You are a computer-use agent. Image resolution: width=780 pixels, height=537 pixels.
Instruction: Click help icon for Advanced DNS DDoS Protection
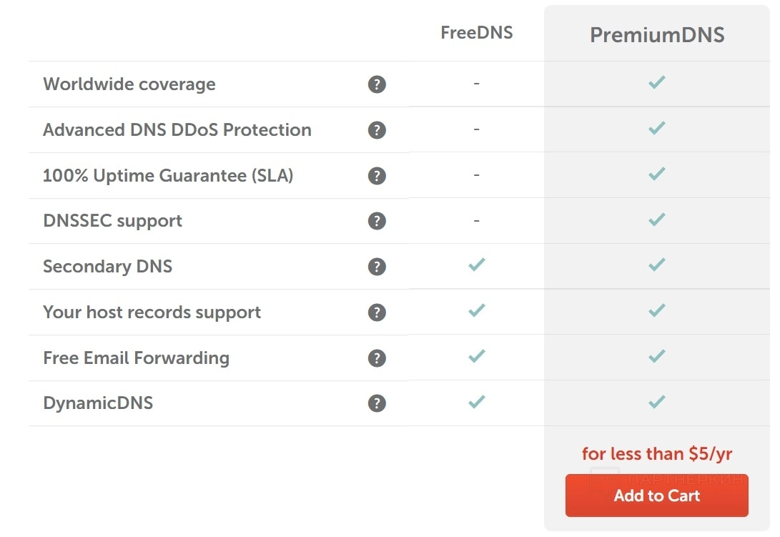click(x=377, y=130)
